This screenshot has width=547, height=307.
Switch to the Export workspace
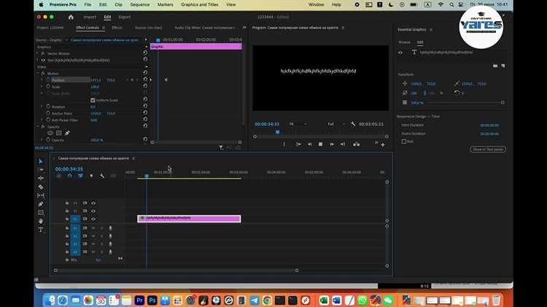[x=125, y=17]
